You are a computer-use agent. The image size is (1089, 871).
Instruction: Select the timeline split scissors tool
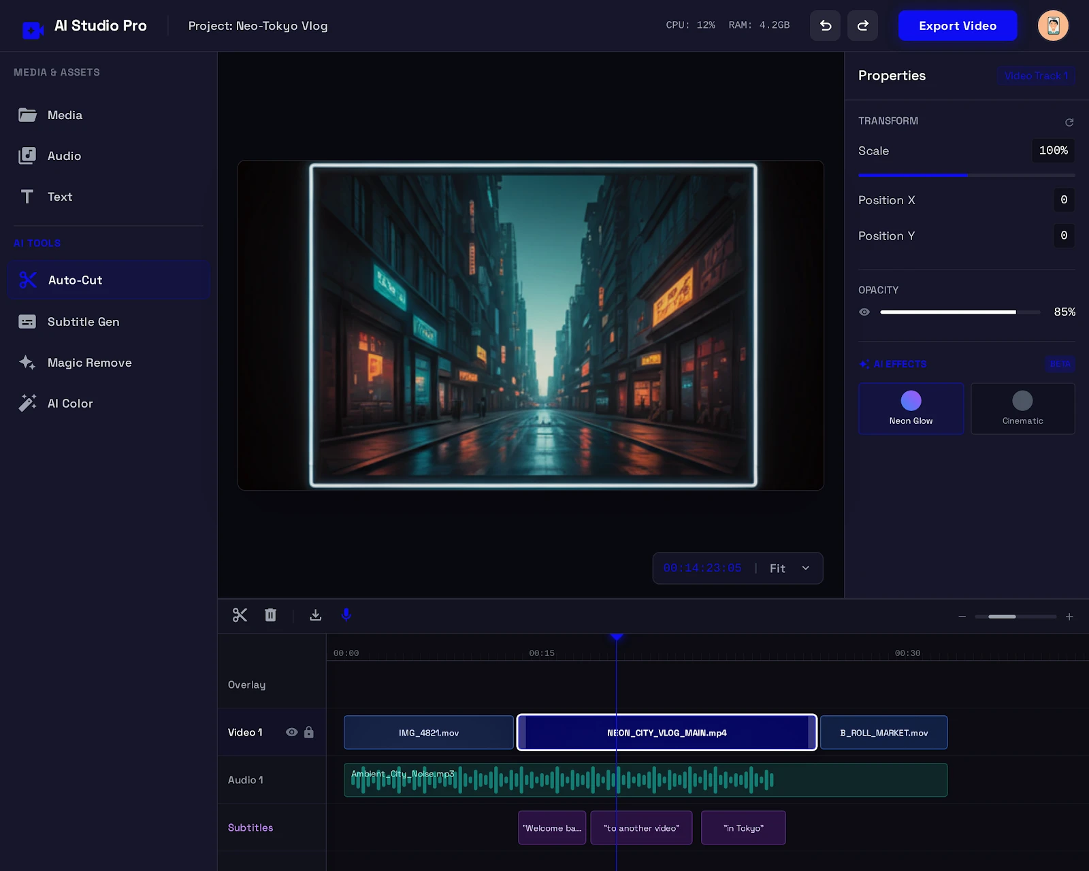click(x=240, y=615)
